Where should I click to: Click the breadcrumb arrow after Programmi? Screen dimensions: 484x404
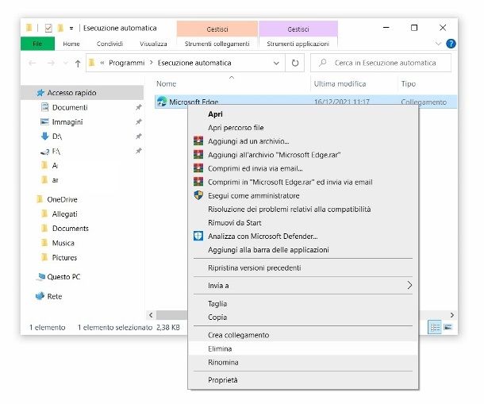click(152, 63)
